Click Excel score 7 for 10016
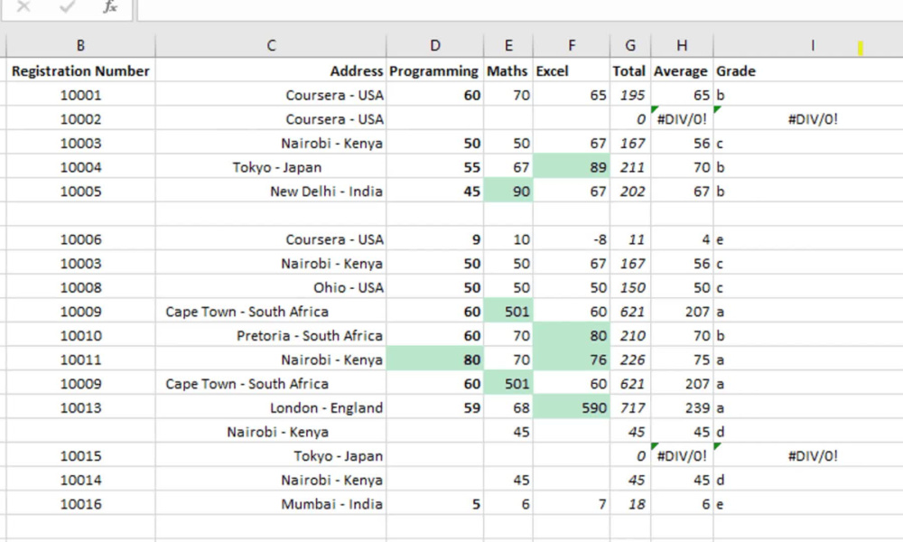903x542 pixels. coord(572,505)
